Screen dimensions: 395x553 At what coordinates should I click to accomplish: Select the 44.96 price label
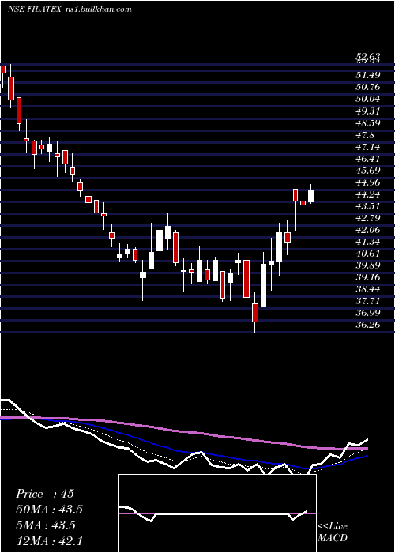367,182
